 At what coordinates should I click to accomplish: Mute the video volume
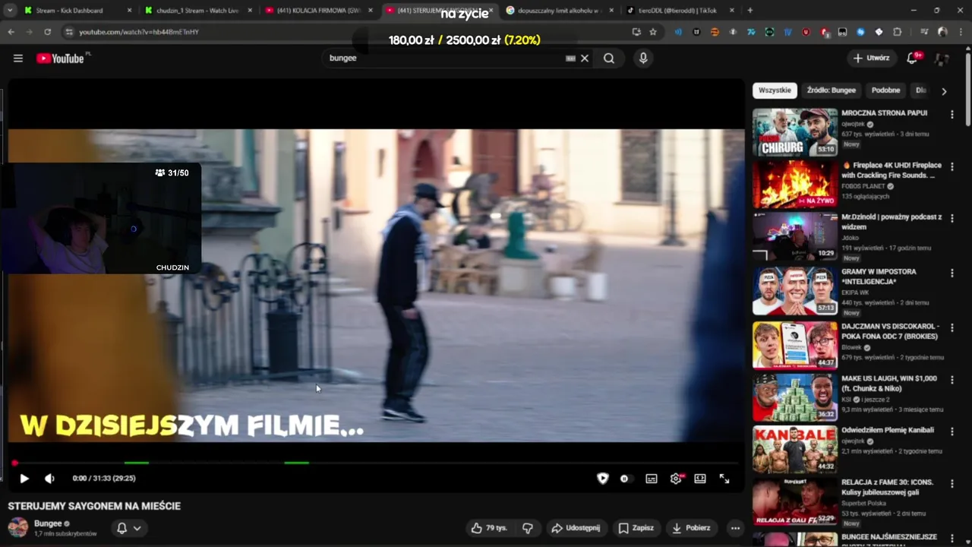tap(49, 479)
